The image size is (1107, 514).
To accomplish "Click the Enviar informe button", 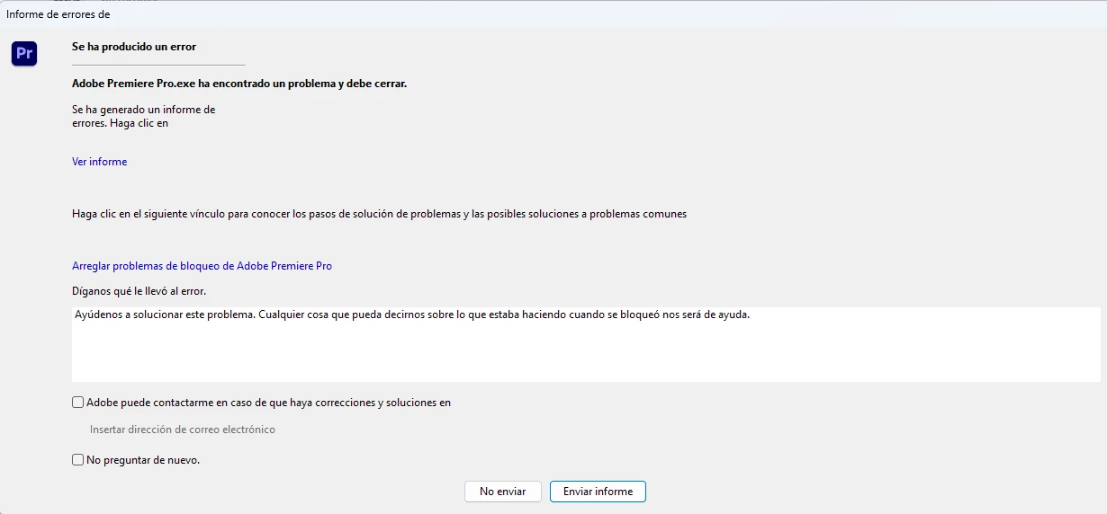I will tap(598, 492).
